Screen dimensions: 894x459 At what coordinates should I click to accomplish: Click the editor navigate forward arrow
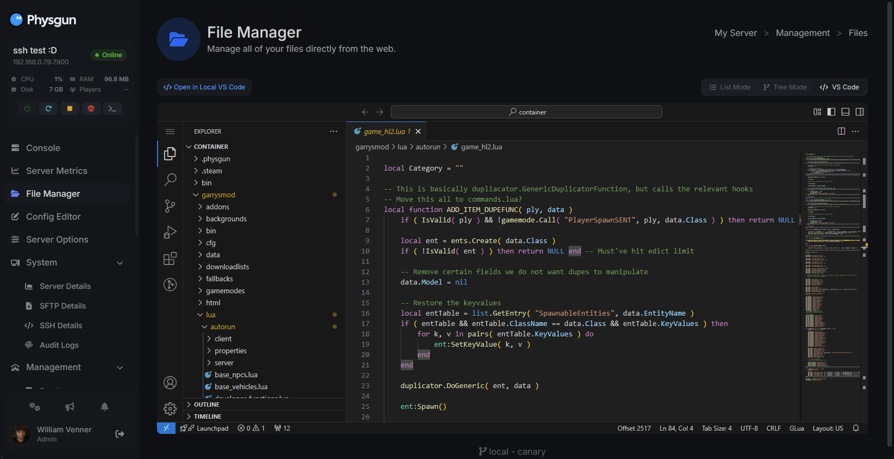click(379, 112)
